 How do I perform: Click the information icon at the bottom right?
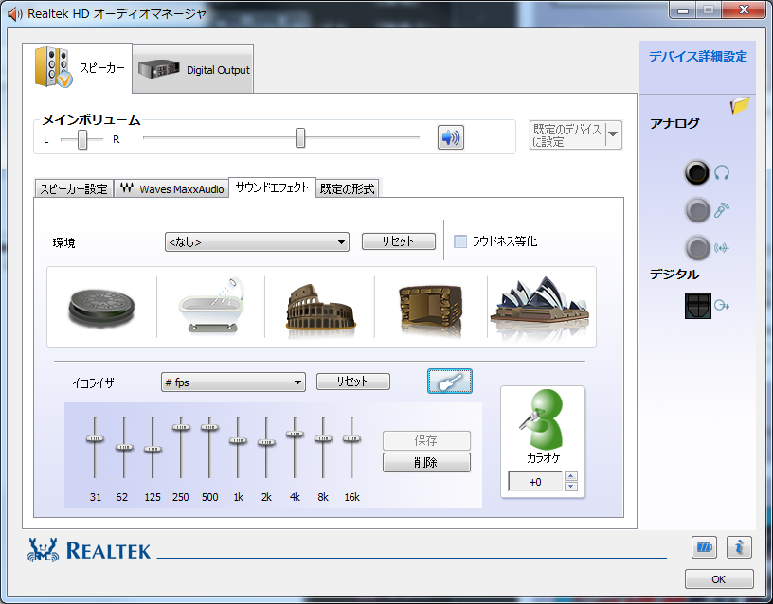pos(738,546)
